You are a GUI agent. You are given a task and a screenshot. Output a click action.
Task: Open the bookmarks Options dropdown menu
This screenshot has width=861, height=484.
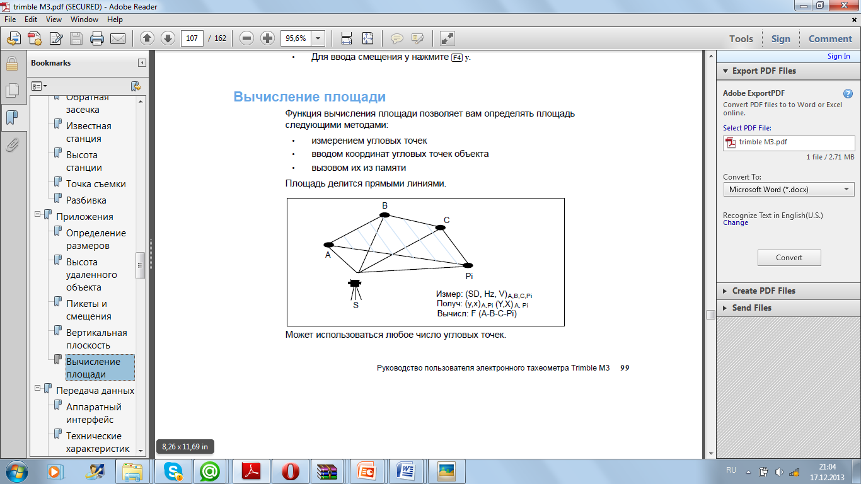coord(39,86)
